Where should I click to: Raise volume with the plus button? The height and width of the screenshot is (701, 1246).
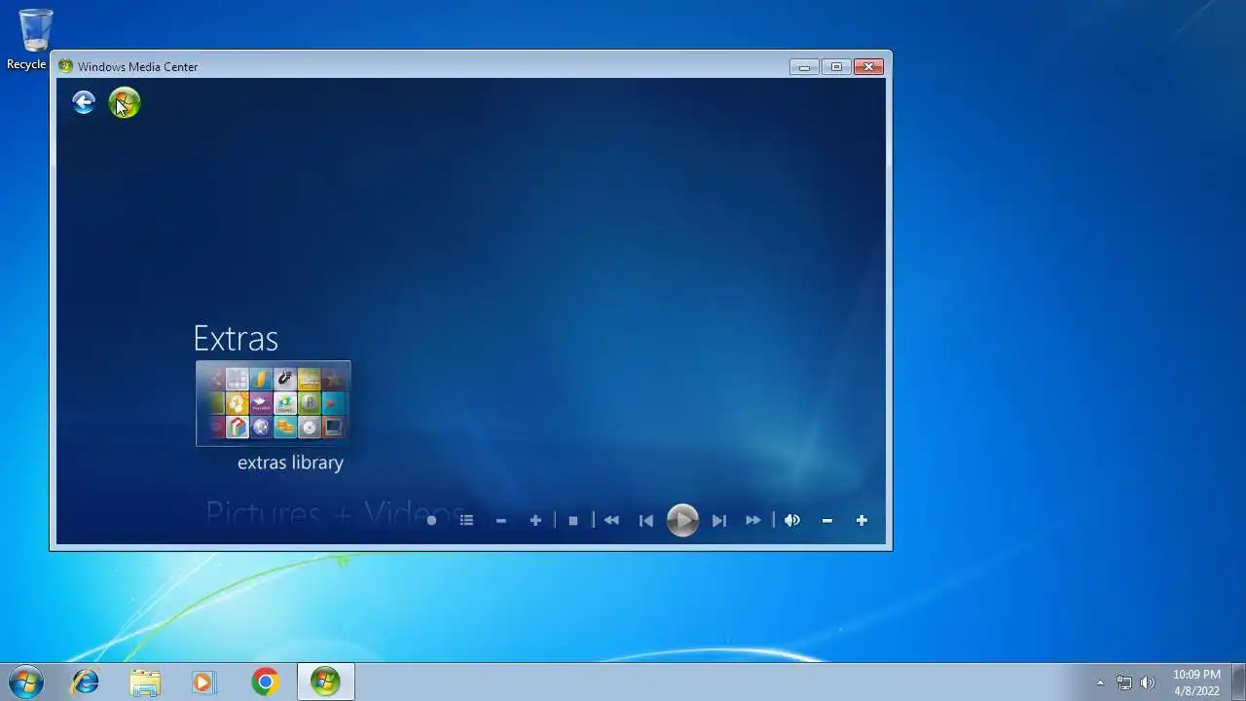pos(861,521)
